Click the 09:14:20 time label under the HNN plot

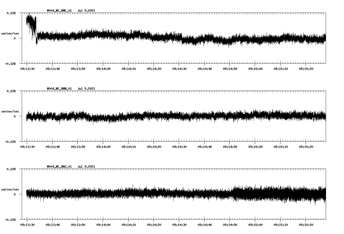154,147
